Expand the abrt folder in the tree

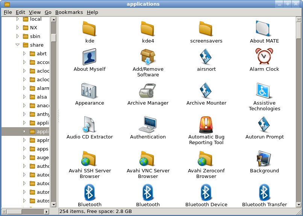click(x=24, y=53)
